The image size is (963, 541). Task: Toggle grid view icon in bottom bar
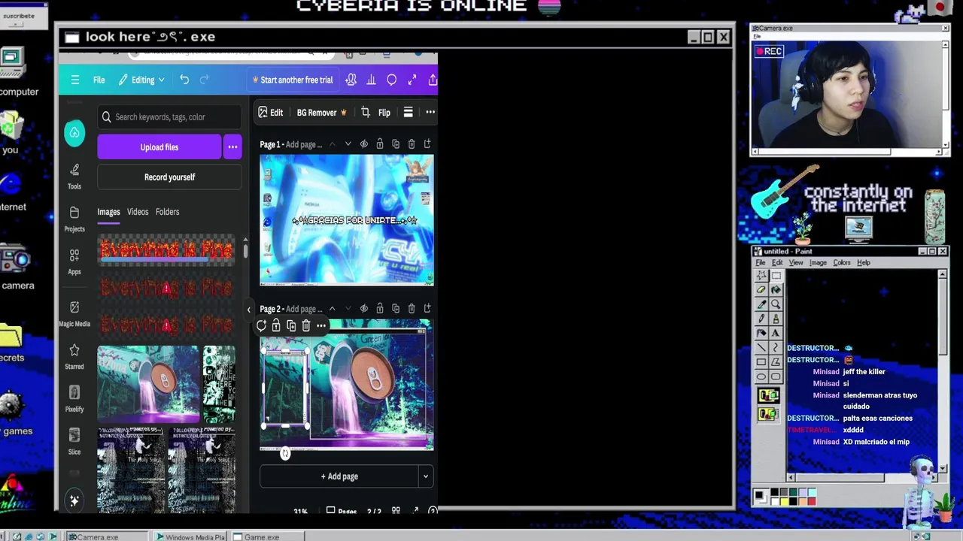tap(396, 512)
